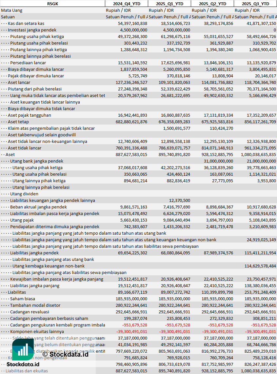This screenshot has height=374, width=277.
Task: Click value 68,744,666,786 in saldo laba row
Action: click(x=262, y=345)
